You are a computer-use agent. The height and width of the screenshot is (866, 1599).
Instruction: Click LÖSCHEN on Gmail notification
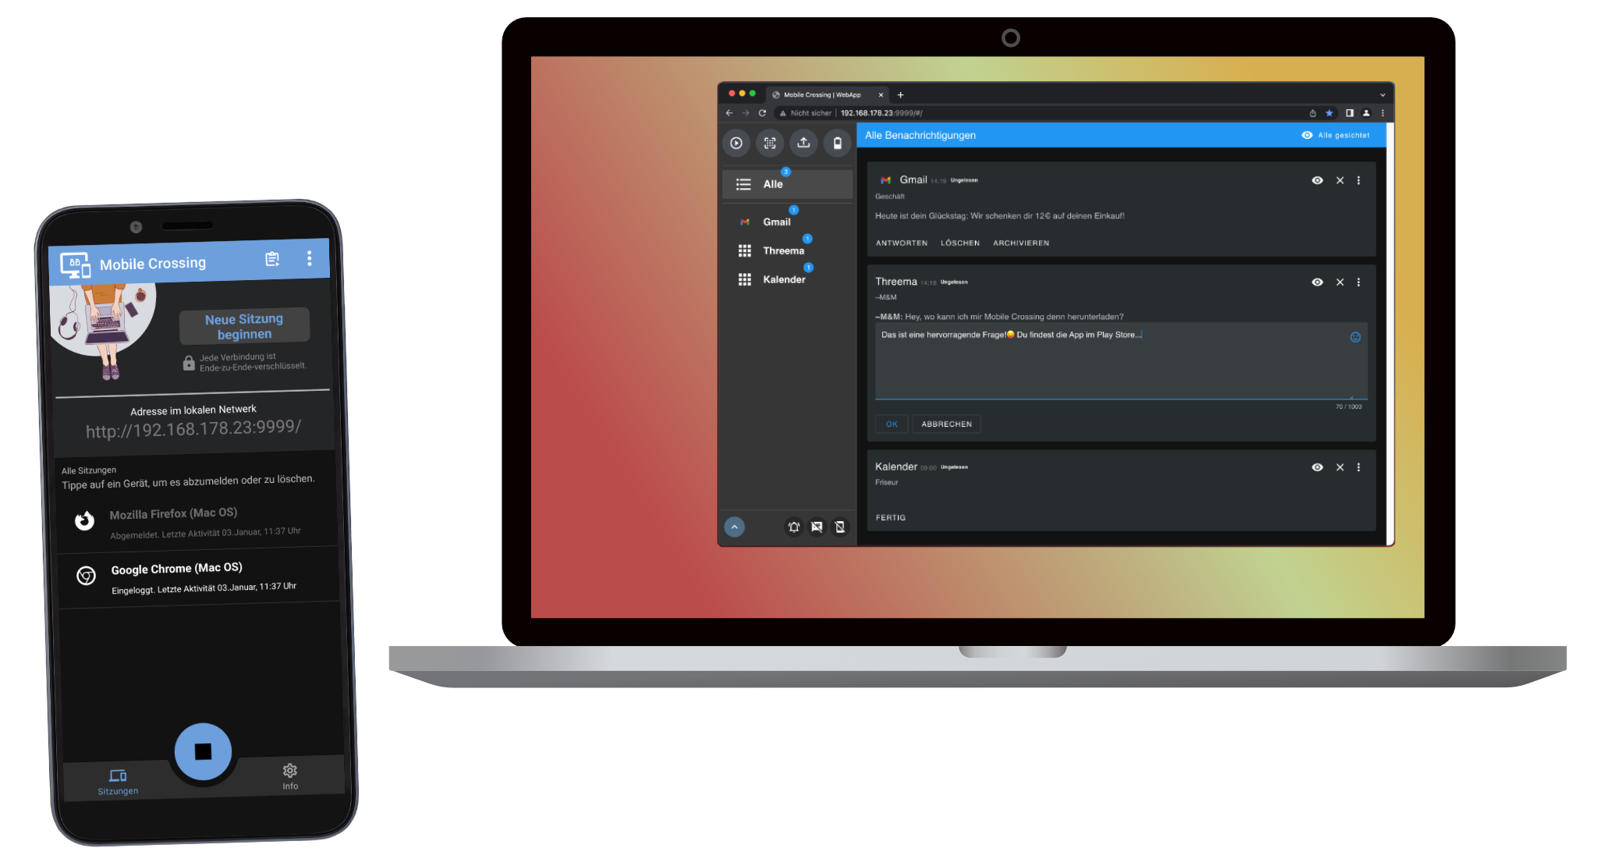point(960,243)
